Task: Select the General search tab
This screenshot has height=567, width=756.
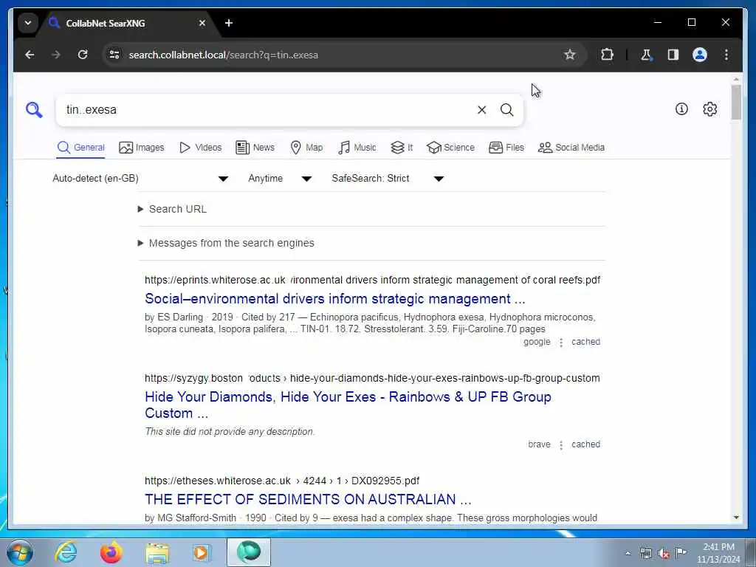Action: pos(80,148)
